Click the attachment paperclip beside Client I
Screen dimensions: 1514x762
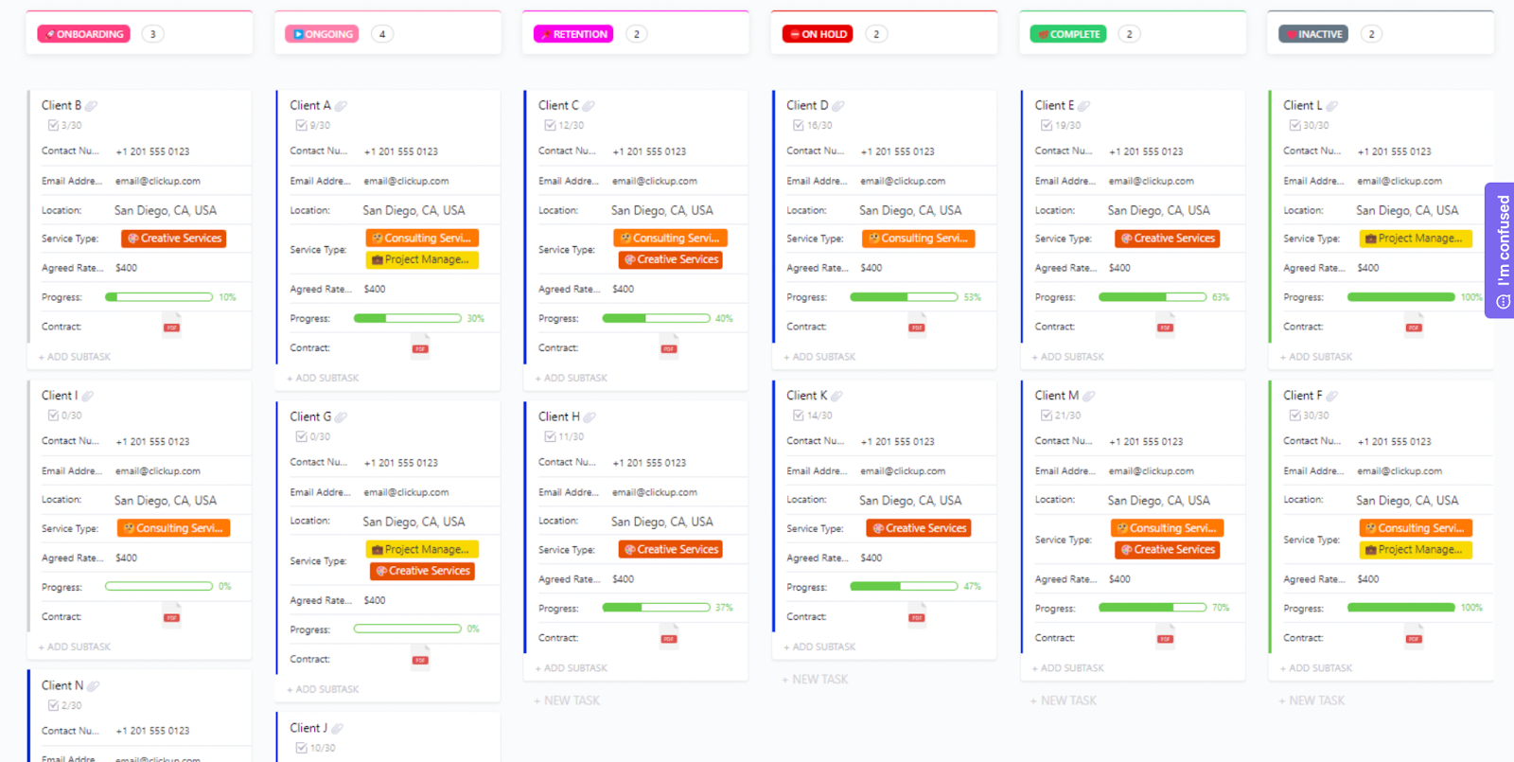click(x=88, y=396)
